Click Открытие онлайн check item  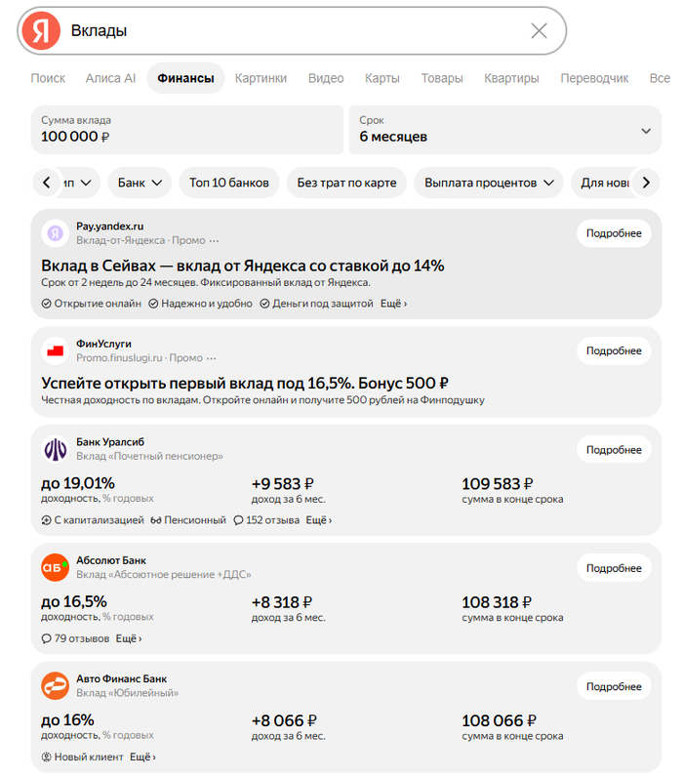click(x=92, y=304)
